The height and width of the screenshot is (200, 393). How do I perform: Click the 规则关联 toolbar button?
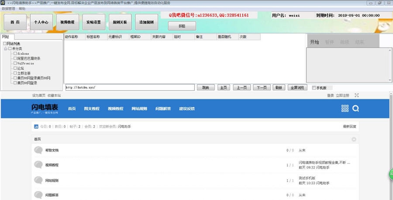120,22
